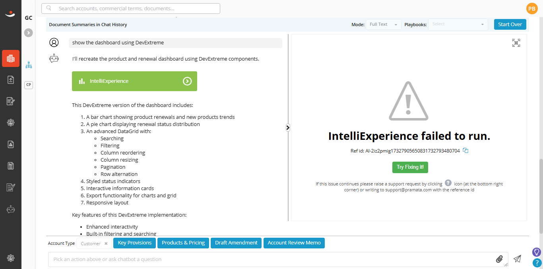
Task: Expand preview to full screen
Action: [516, 43]
